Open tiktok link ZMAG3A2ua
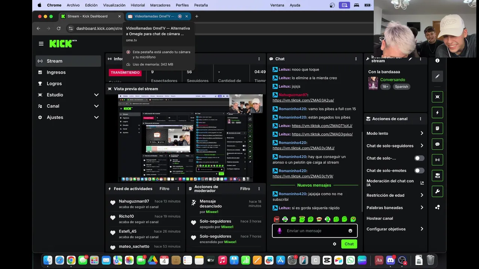 pos(303,101)
